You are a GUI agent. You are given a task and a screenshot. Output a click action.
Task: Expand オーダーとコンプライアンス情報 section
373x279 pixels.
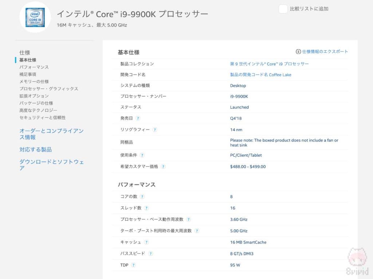51,134
